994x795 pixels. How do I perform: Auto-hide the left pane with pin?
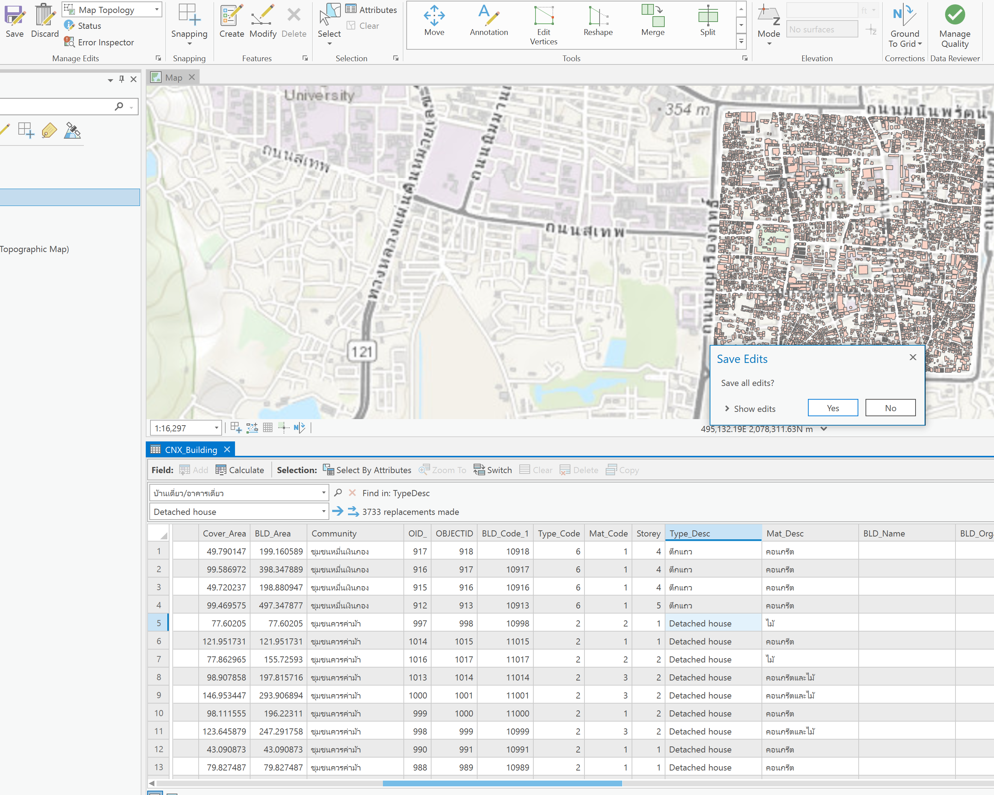pyautogui.click(x=122, y=79)
